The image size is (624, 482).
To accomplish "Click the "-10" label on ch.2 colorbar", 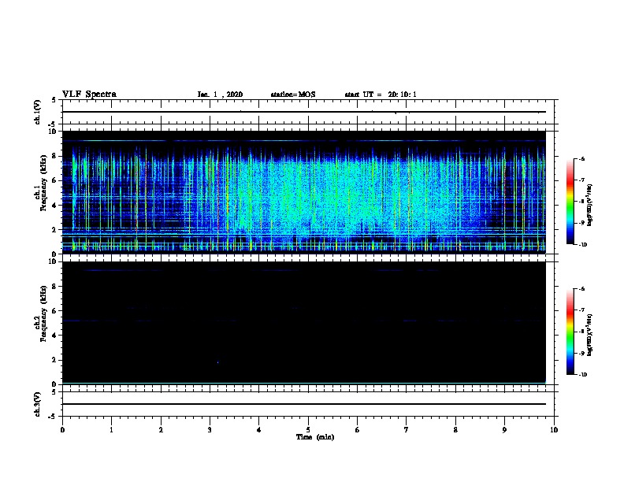I will [x=583, y=375].
